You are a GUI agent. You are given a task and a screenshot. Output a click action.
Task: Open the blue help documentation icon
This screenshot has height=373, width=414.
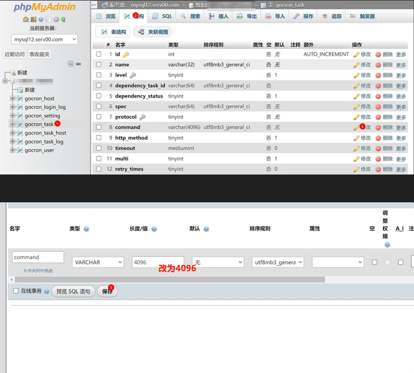[41, 20]
